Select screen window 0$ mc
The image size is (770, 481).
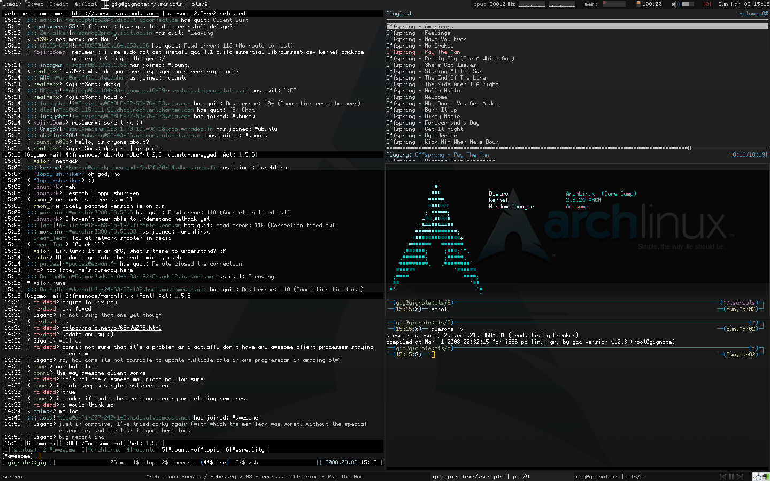(118, 462)
